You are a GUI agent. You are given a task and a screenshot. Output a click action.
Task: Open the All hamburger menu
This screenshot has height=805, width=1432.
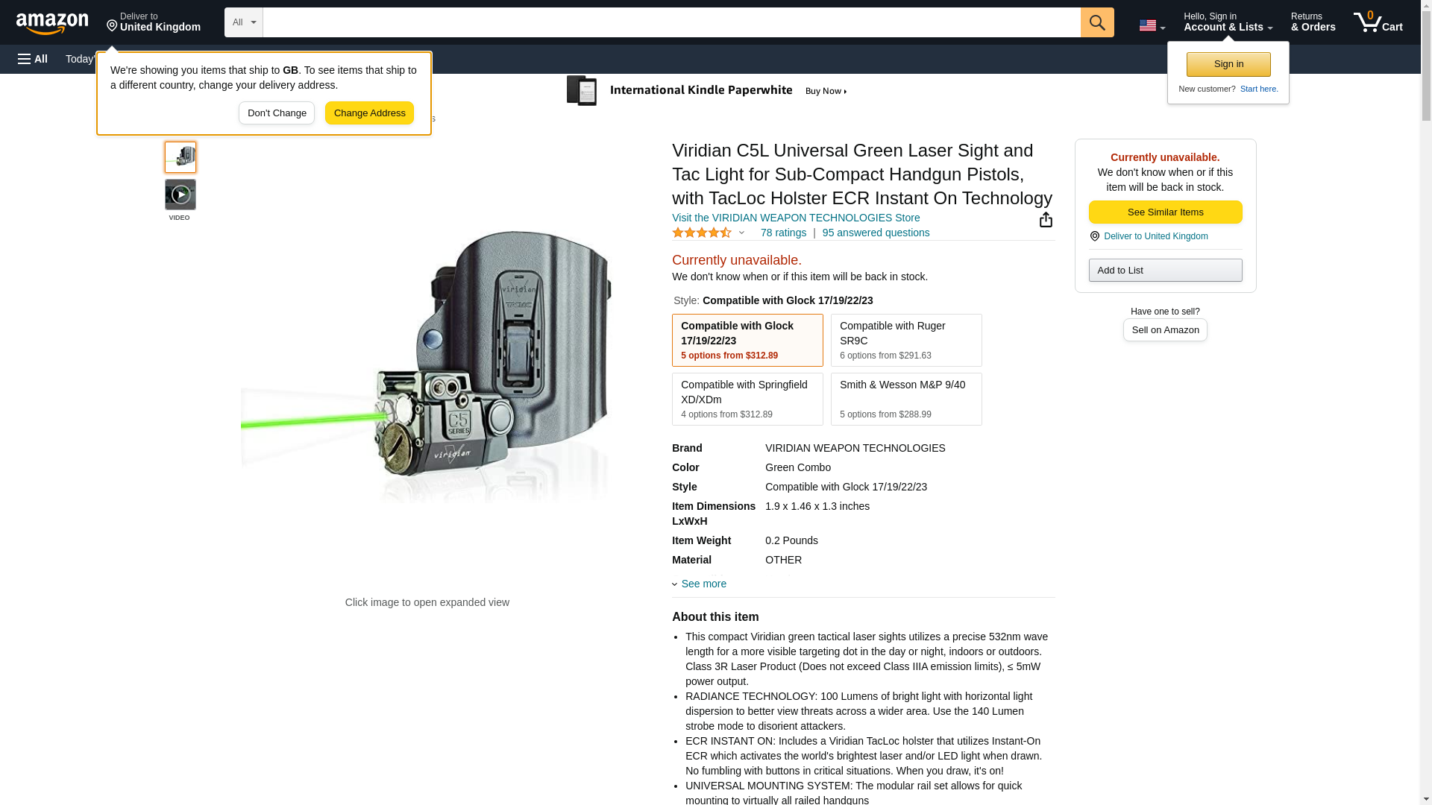tap(33, 59)
